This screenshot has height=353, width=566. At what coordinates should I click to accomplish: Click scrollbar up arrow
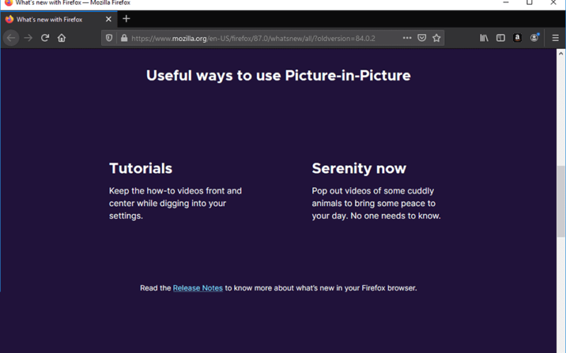(x=560, y=54)
